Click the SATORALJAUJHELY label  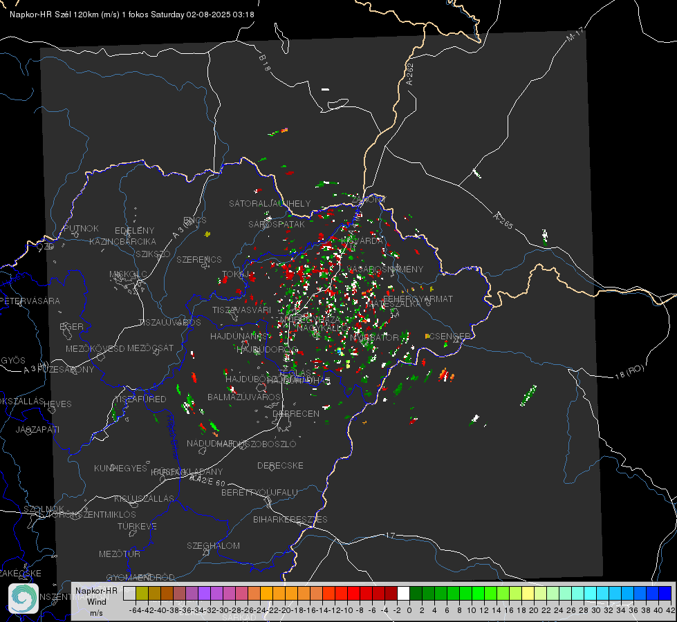(x=270, y=203)
